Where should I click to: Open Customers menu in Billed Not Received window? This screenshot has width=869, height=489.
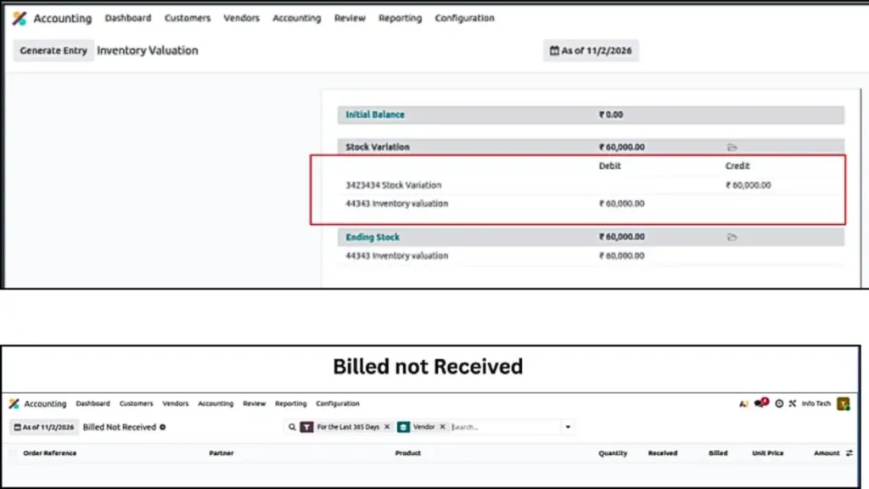pos(136,403)
